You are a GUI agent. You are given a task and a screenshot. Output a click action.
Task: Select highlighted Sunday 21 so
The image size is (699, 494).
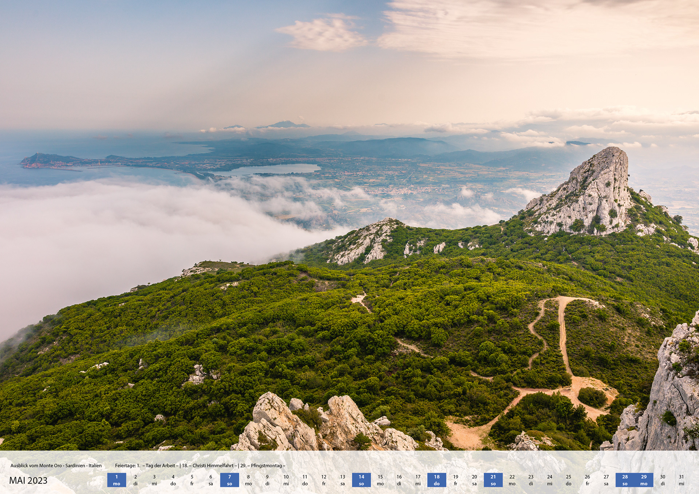(493, 480)
